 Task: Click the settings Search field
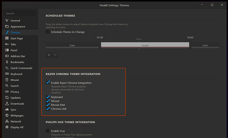[x=20, y=14]
